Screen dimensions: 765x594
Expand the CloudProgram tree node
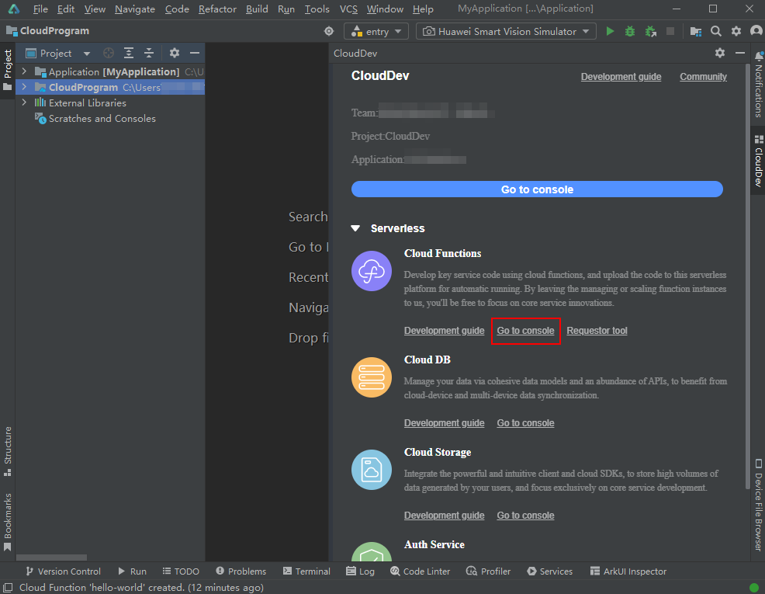pyautogui.click(x=24, y=87)
